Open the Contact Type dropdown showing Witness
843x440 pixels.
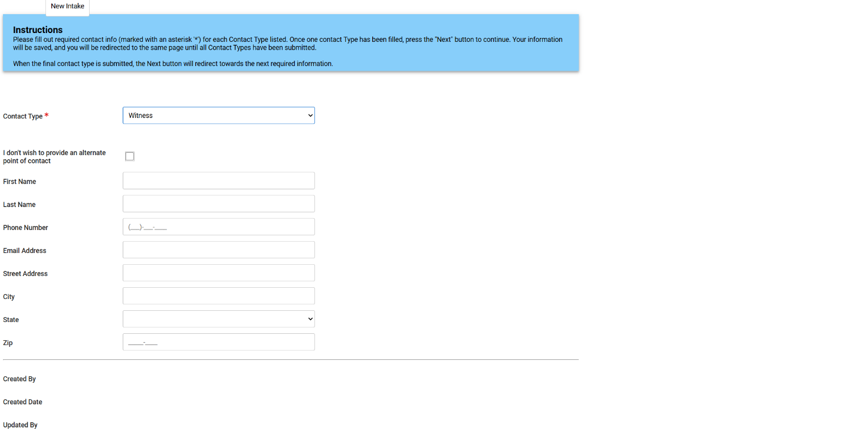[218, 116]
